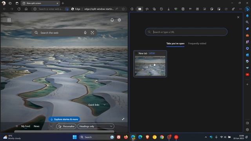Add a sidebar app with plus icon
Viewport: 251px width, 141px height.
(x=247, y=84)
